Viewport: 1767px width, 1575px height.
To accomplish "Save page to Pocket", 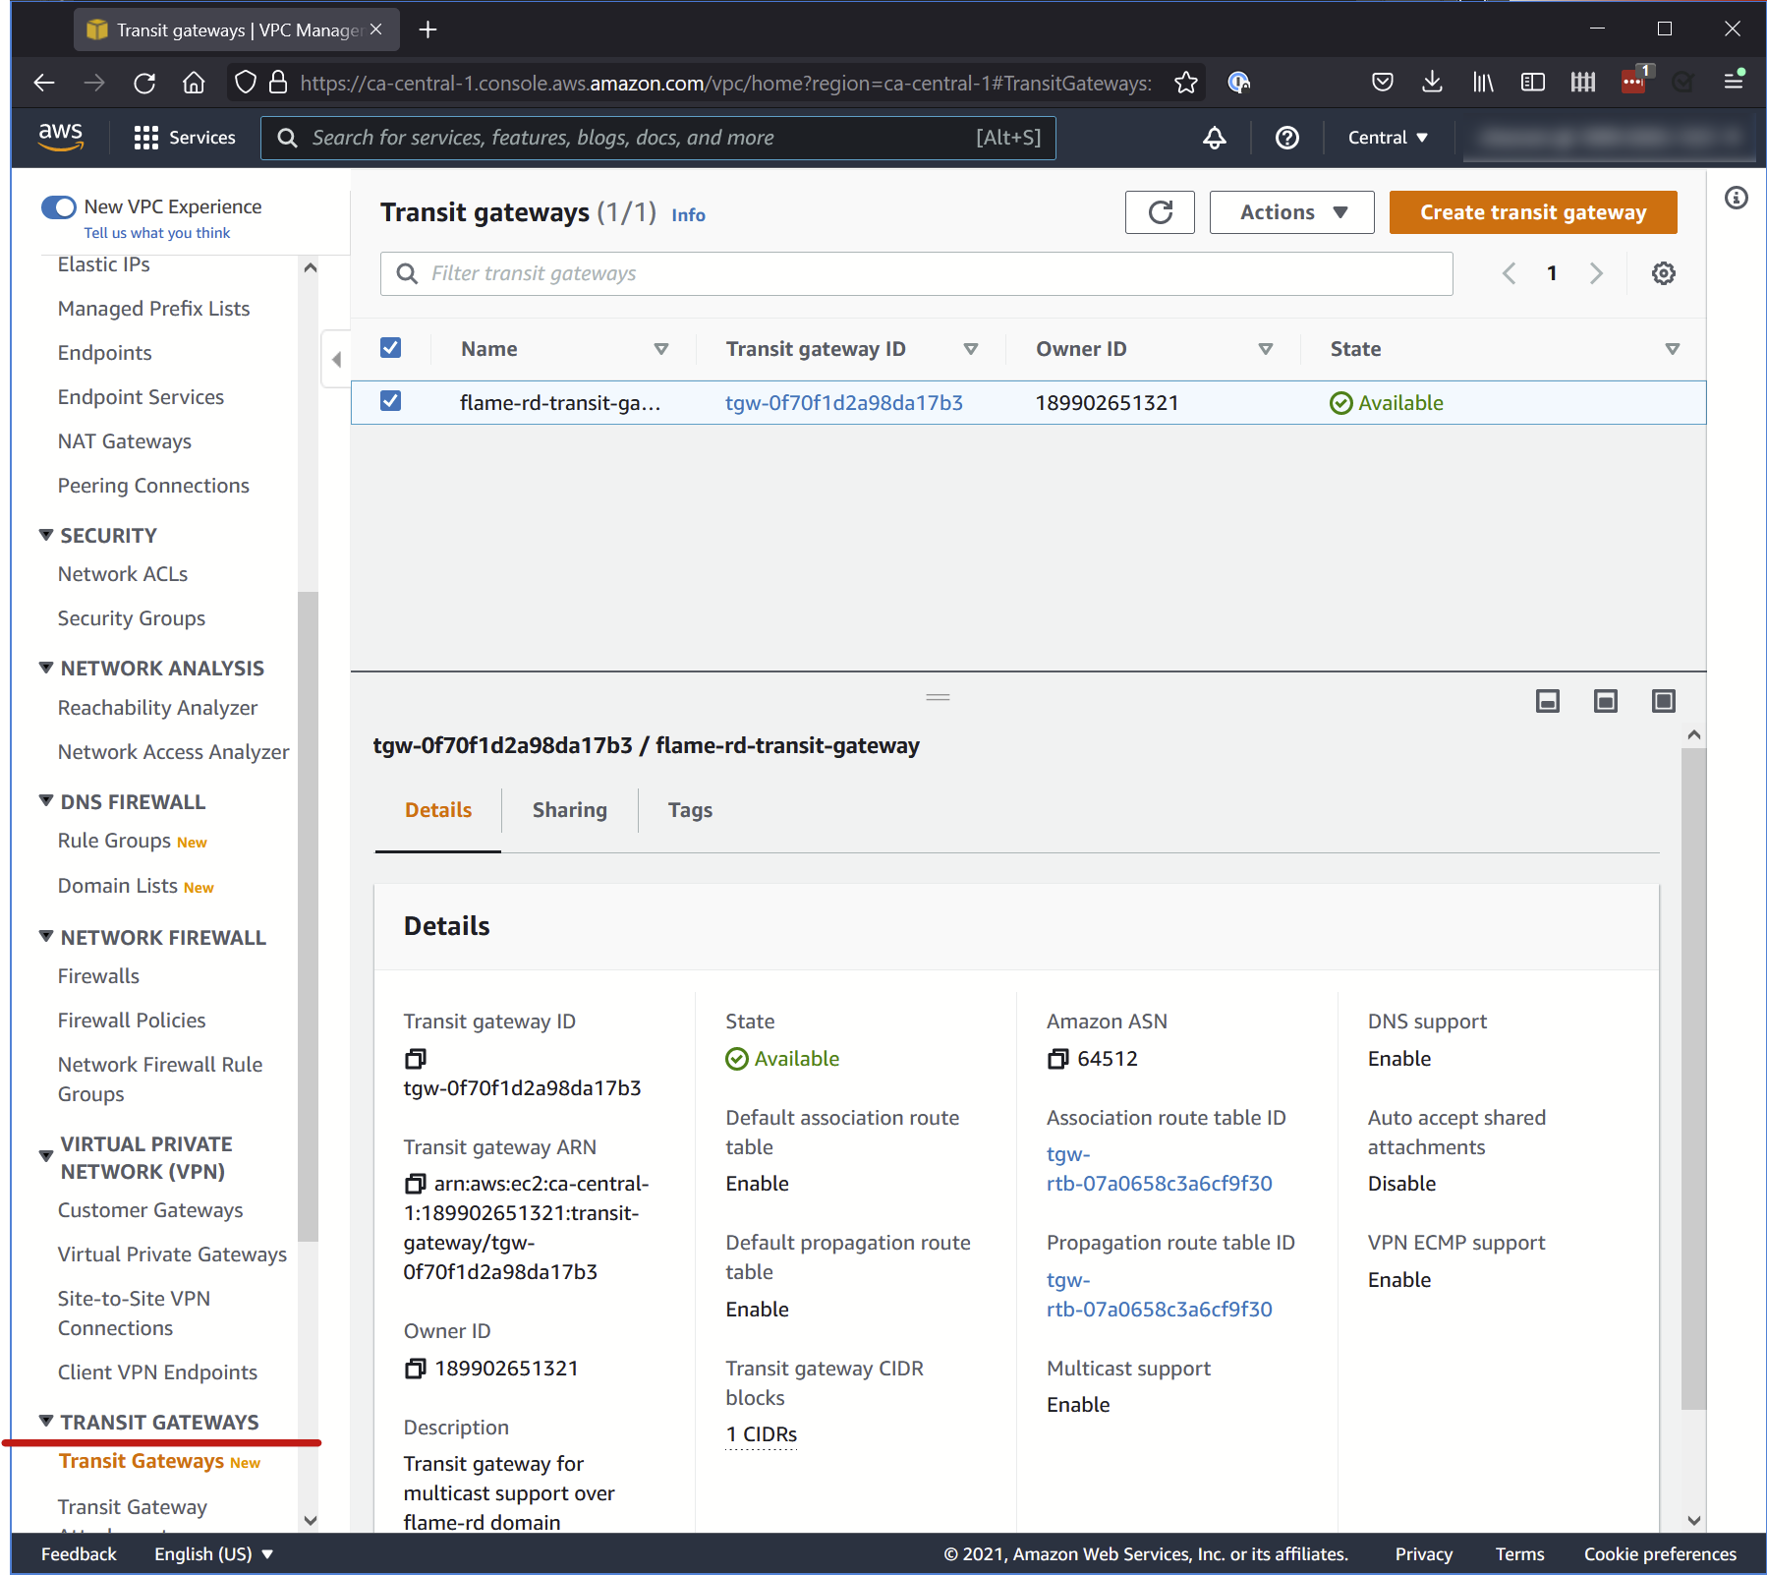I will point(1383,83).
